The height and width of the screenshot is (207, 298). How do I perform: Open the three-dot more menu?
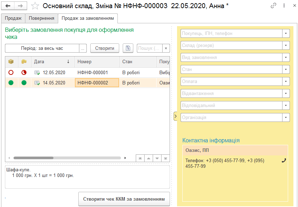coord(284,6)
